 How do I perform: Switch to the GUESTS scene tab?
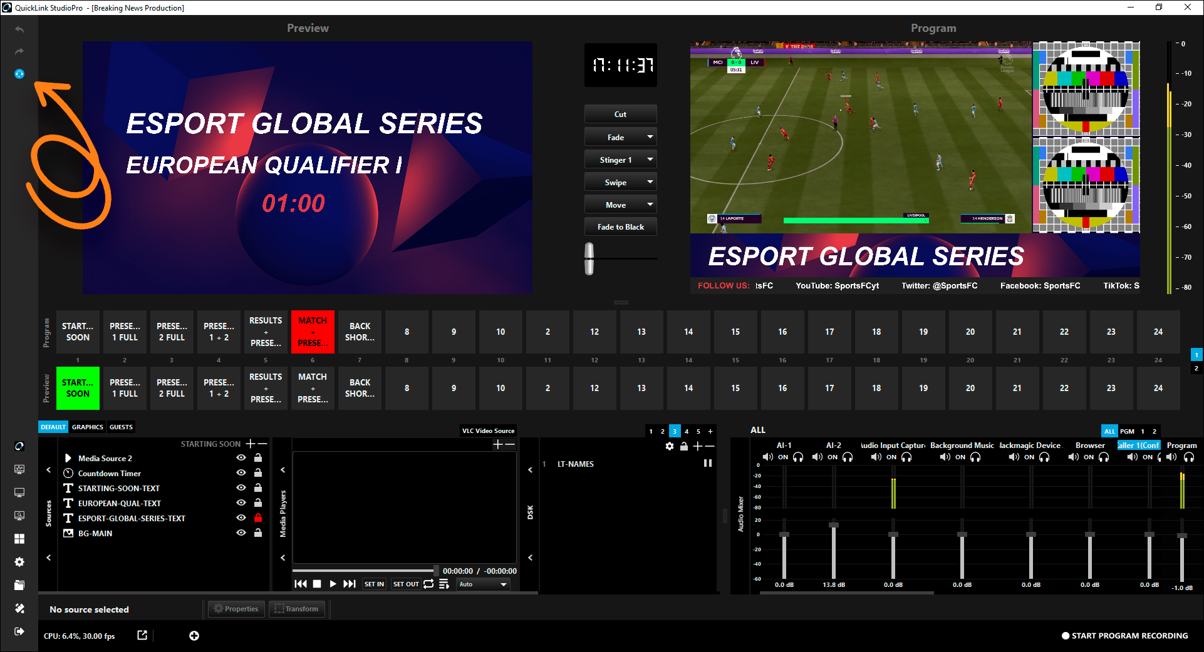pyautogui.click(x=121, y=427)
